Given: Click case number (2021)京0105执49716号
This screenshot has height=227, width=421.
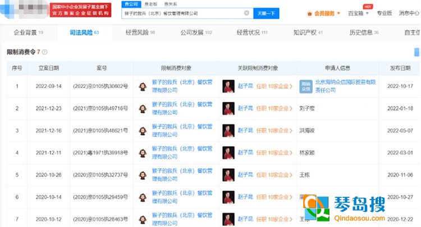Looking at the screenshot, I should 100,109.
